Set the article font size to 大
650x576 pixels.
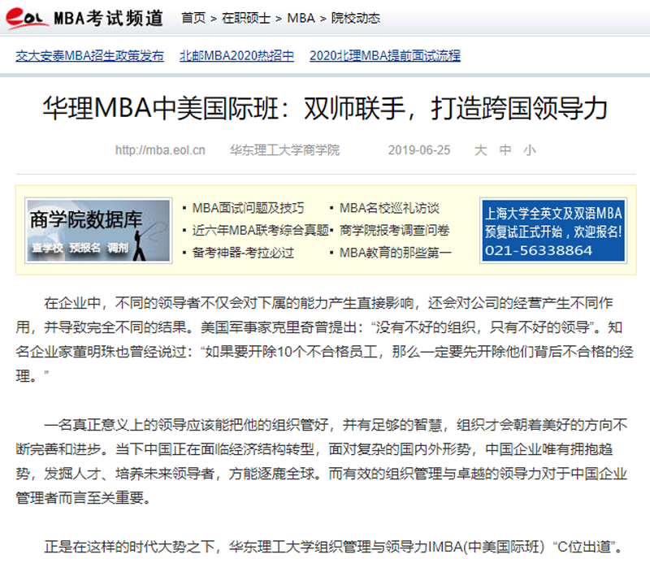pyautogui.click(x=480, y=150)
